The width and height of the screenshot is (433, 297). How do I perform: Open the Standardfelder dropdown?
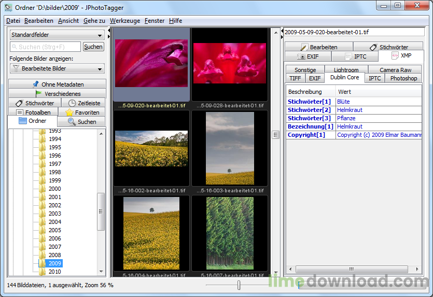57,35
